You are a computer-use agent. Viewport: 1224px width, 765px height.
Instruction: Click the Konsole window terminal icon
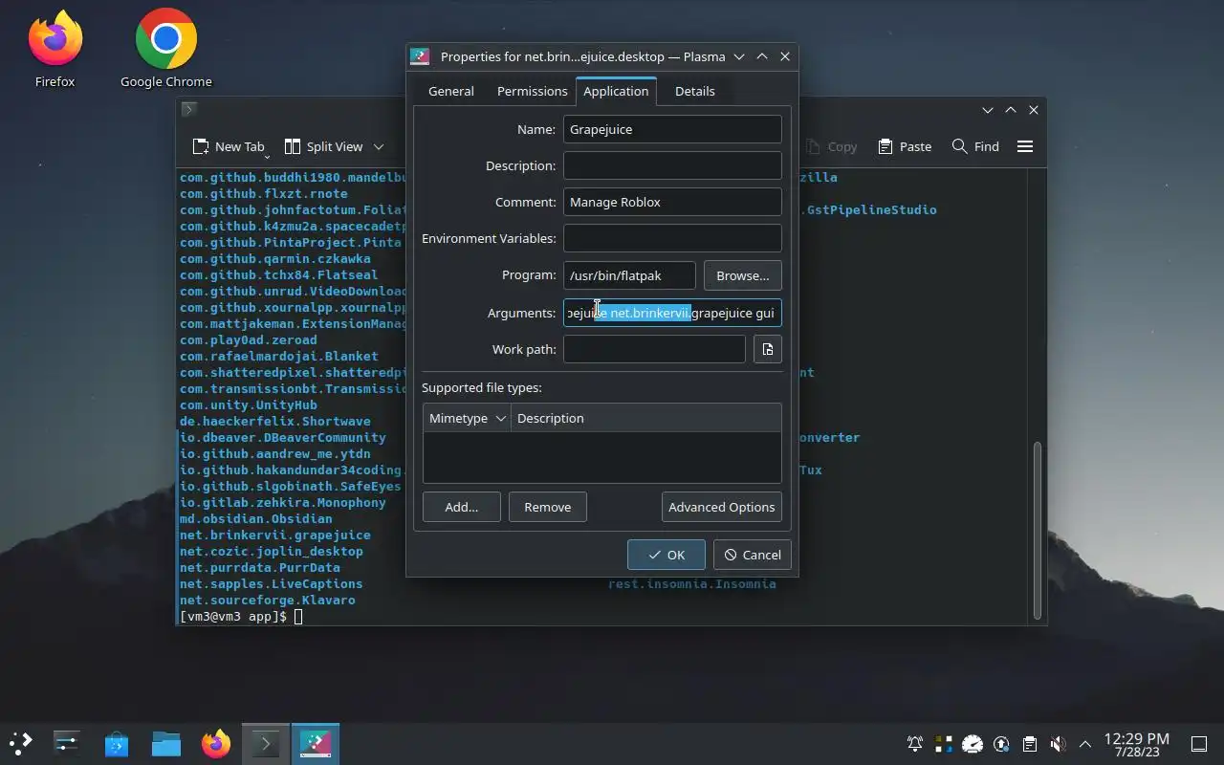point(188,109)
